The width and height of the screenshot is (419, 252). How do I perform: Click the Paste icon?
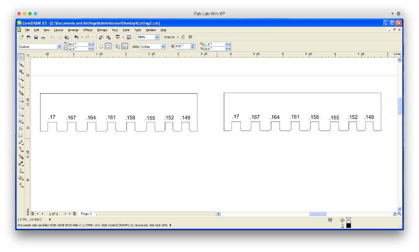(x=67, y=37)
